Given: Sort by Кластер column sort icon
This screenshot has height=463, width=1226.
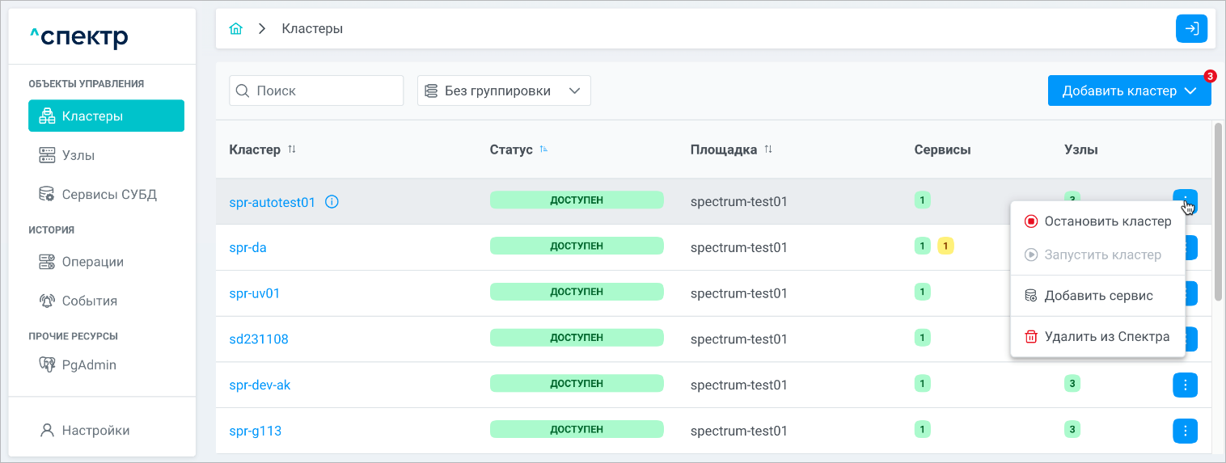Looking at the screenshot, I should (x=292, y=149).
